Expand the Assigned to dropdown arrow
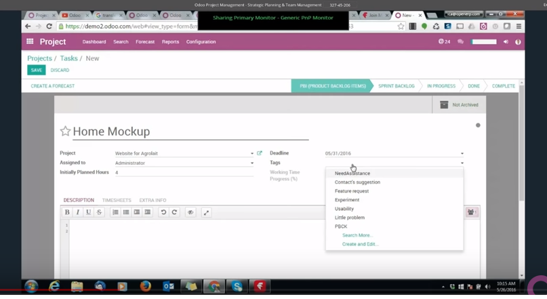 click(x=252, y=163)
